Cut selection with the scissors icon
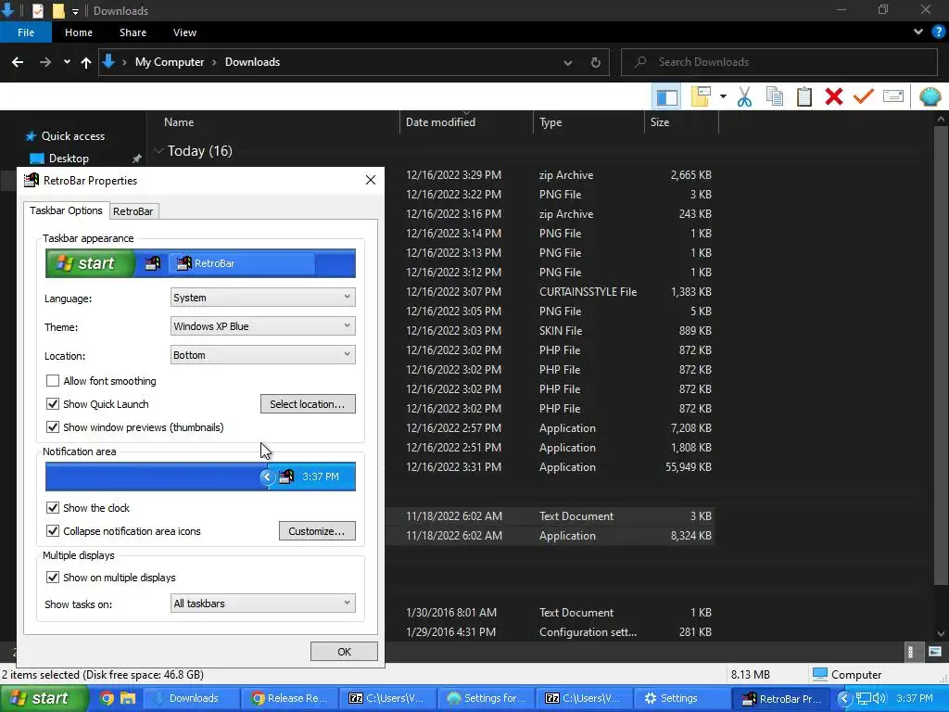The height and width of the screenshot is (712, 949). (x=744, y=96)
